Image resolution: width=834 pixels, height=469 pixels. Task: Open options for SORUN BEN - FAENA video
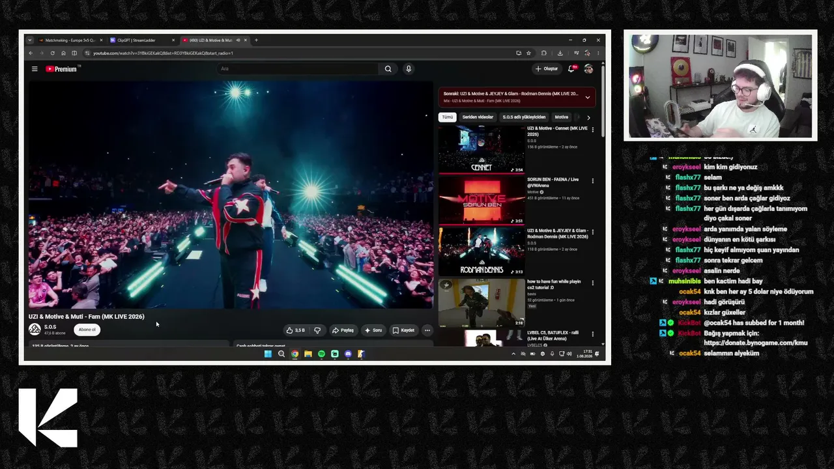pyautogui.click(x=592, y=180)
